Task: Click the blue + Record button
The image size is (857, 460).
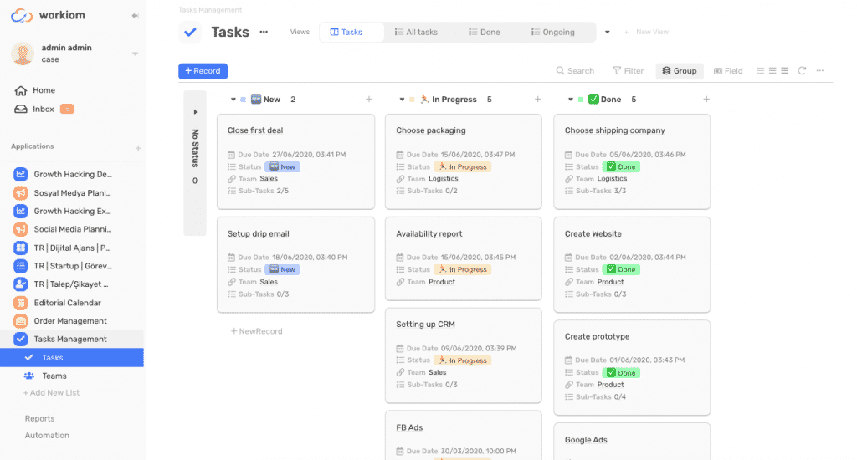Action: [203, 71]
